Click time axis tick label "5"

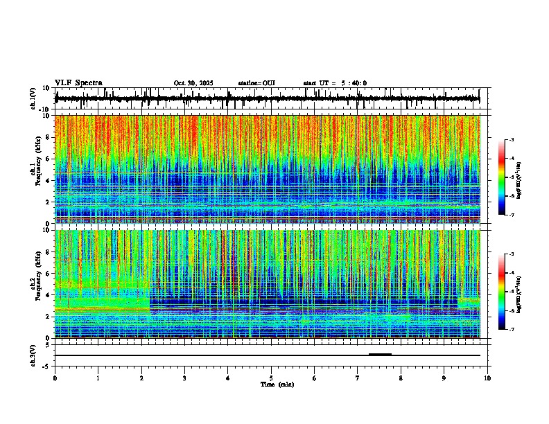click(271, 378)
